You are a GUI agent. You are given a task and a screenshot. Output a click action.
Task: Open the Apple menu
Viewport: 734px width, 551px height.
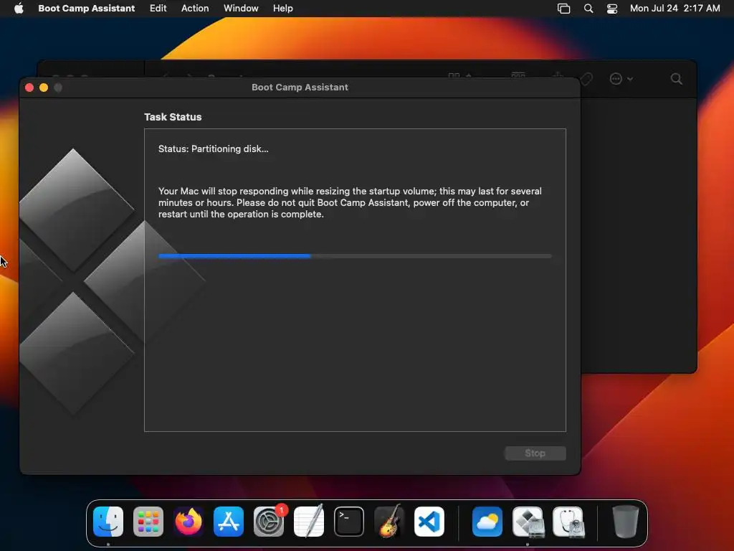(x=19, y=9)
